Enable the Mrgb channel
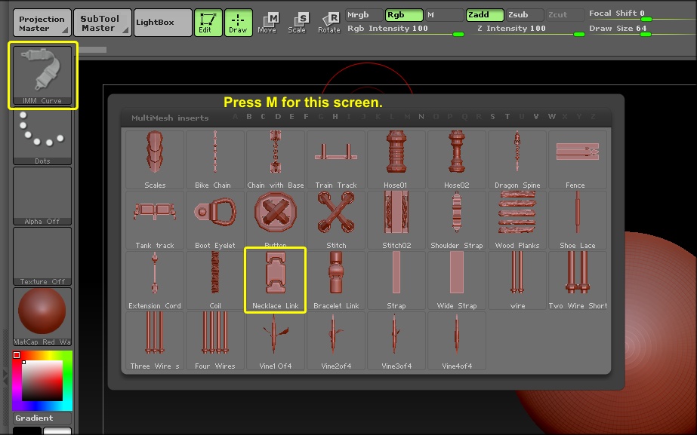 tap(364, 15)
